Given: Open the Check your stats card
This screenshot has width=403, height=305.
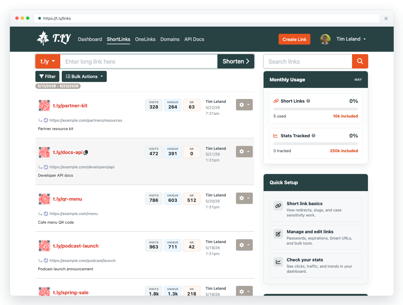Looking at the screenshot, I should coord(316,266).
